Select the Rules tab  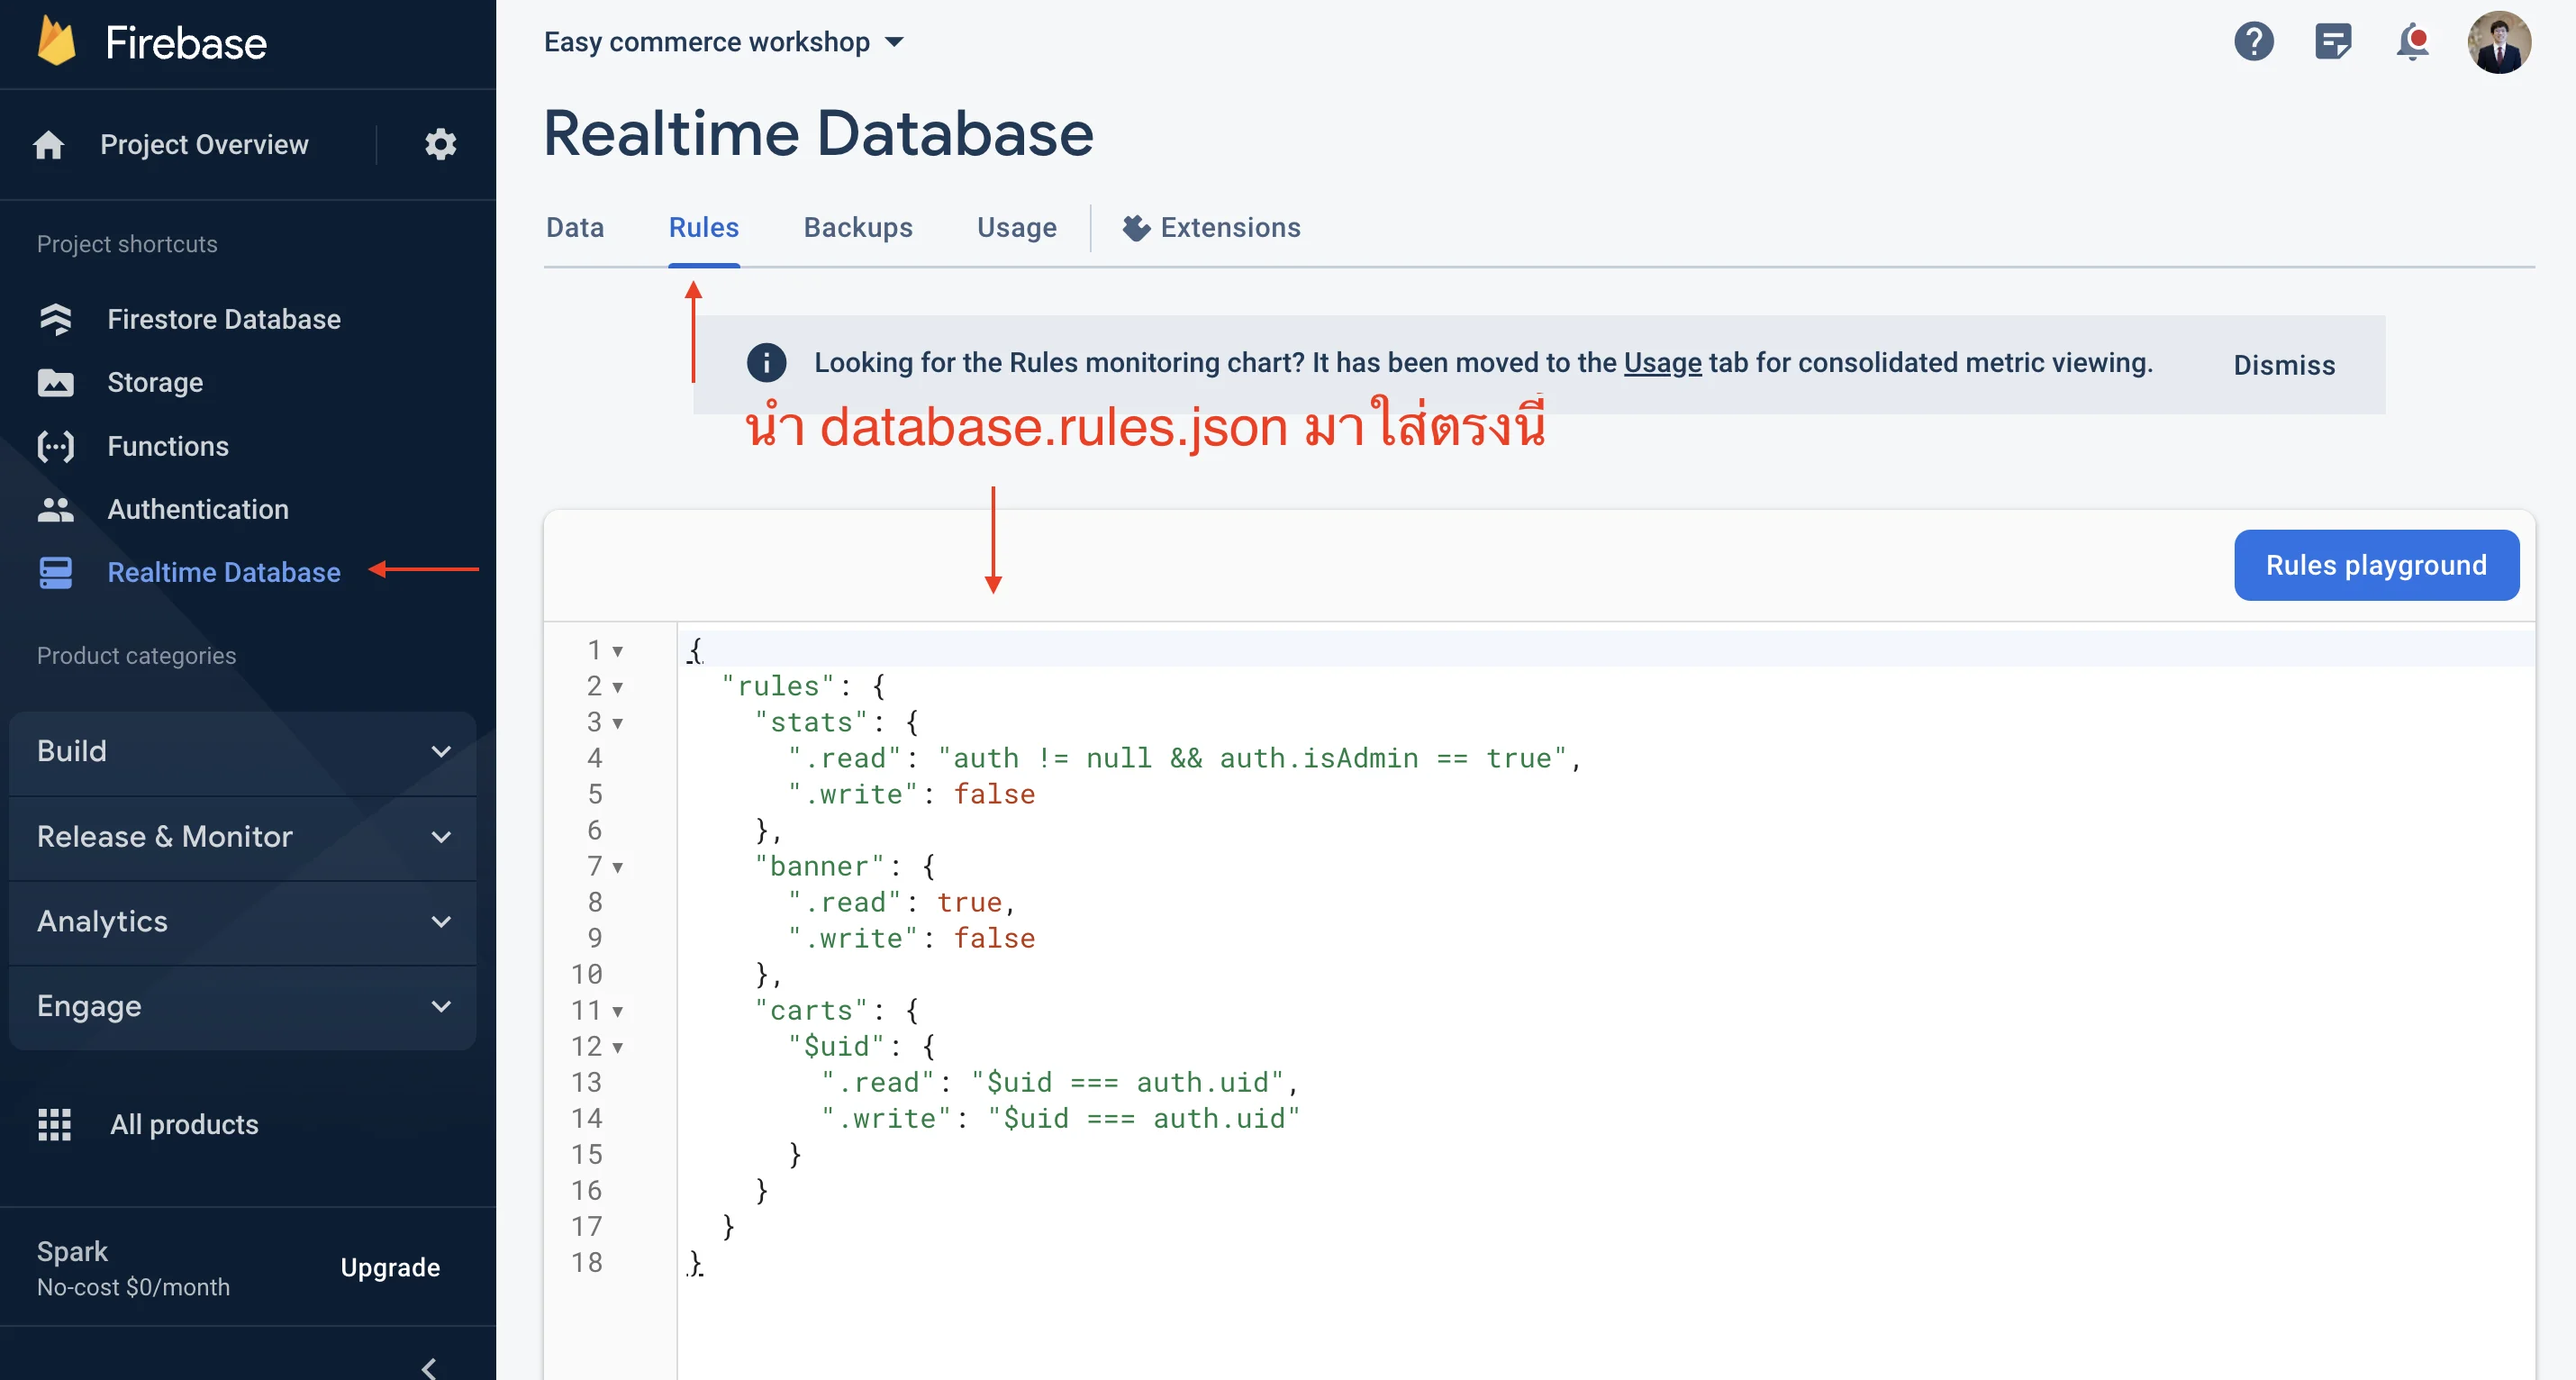704,228
